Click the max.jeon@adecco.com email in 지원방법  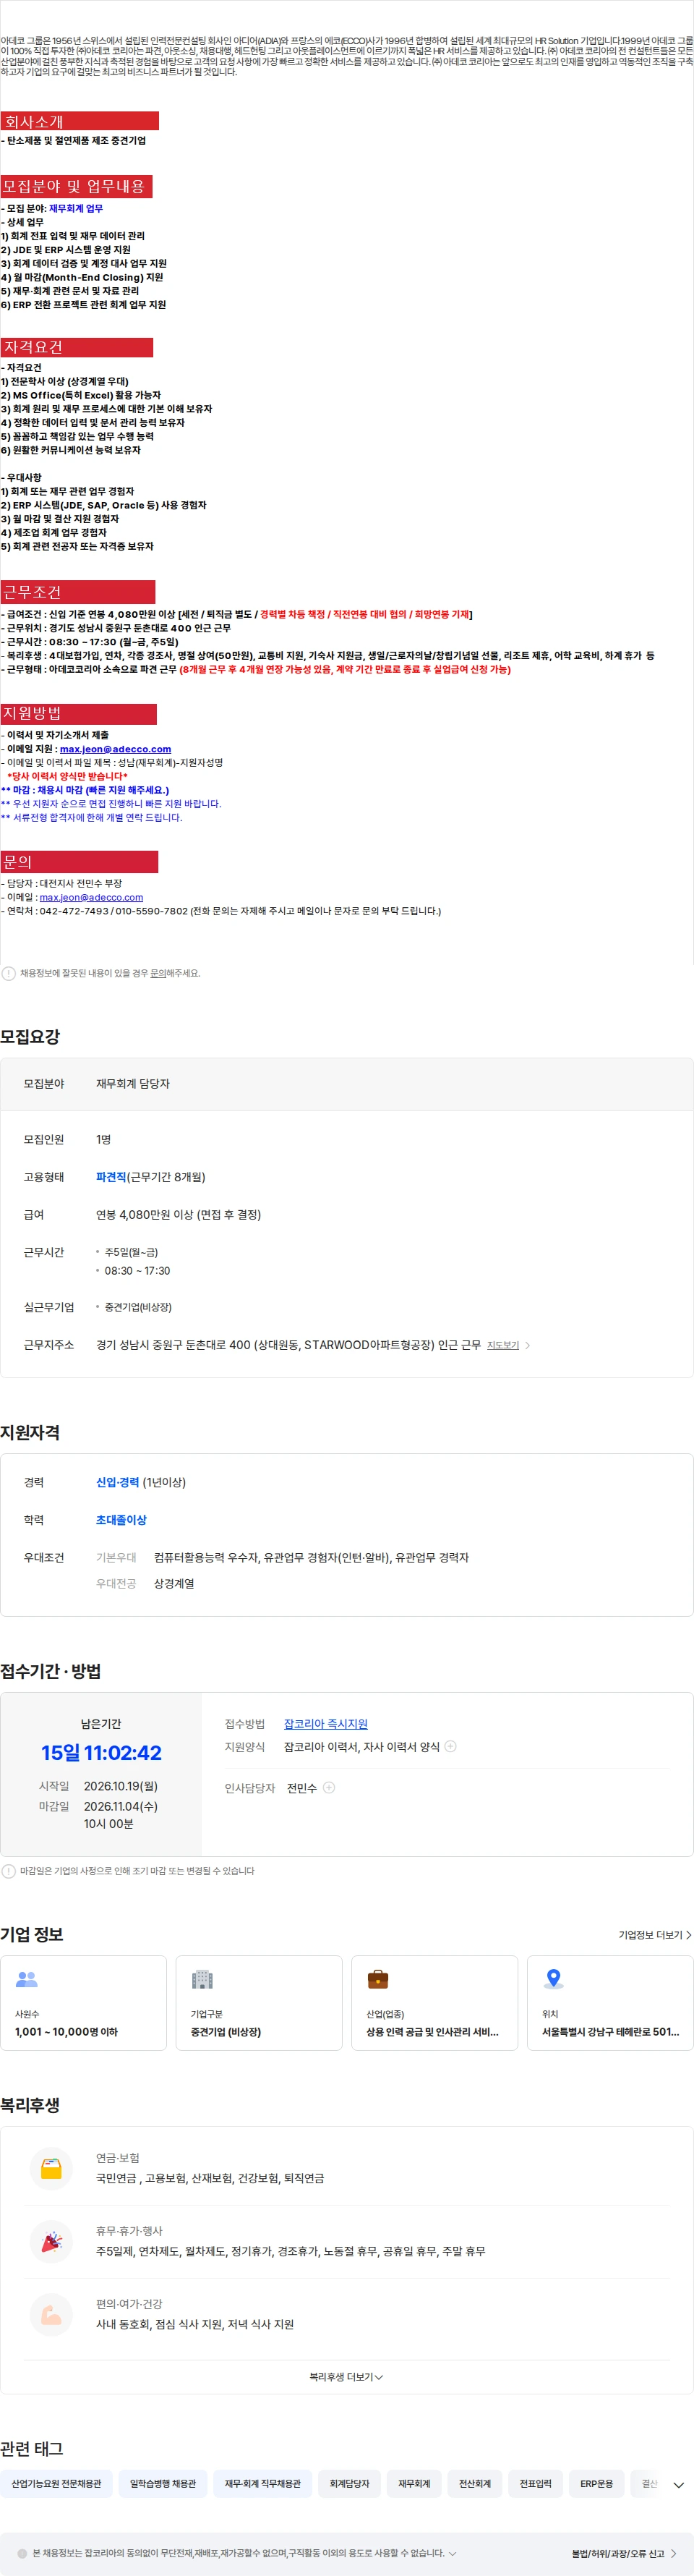tap(115, 749)
